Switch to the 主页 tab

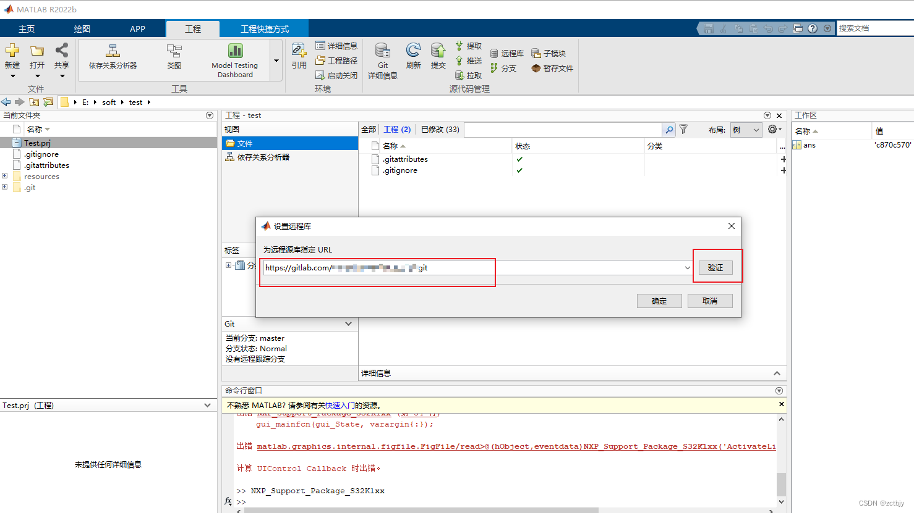[x=27, y=29]
